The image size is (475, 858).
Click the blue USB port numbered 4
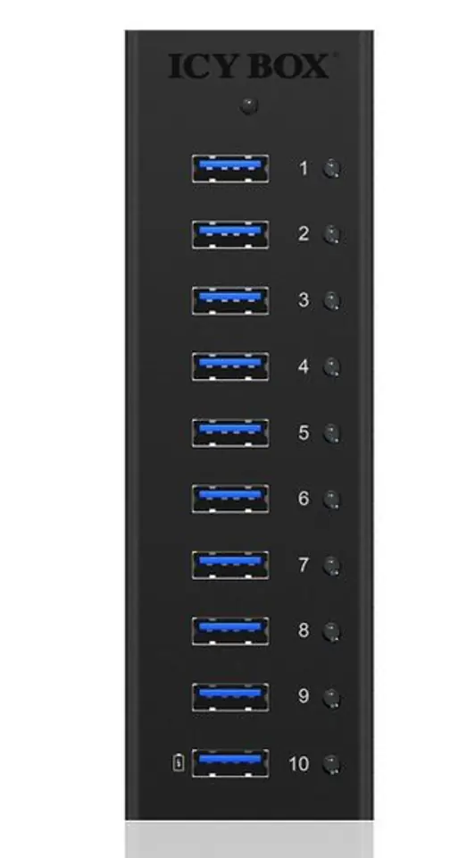click(230, 366)
